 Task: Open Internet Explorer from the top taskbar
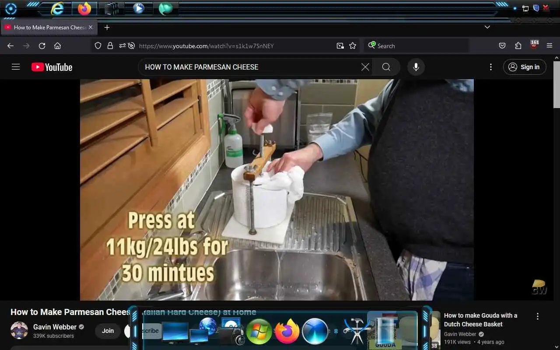57,8
